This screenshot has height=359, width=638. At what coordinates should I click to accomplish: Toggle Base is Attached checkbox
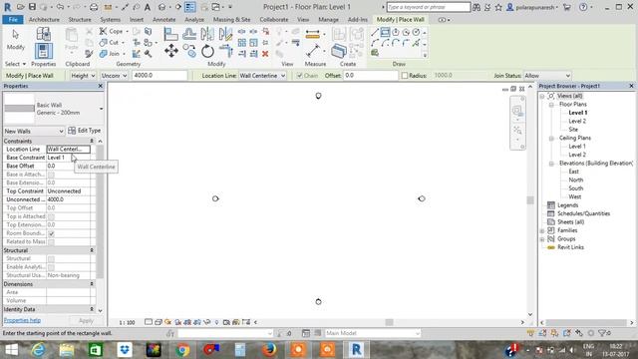(x=51, y=175)
